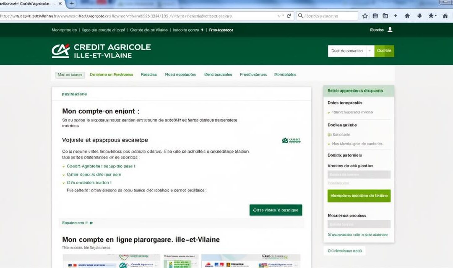Select the Mef os laimes tab
This screenshot has width=453, height=268.
(x=70, y=75)
